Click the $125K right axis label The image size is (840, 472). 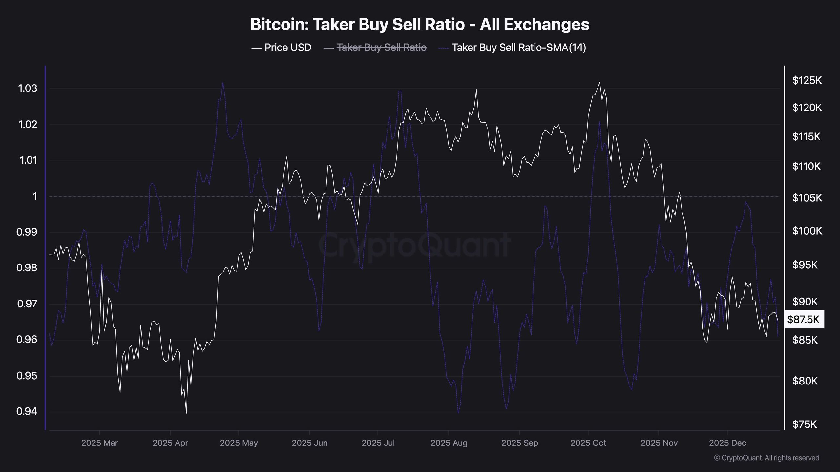click(807, 80)
